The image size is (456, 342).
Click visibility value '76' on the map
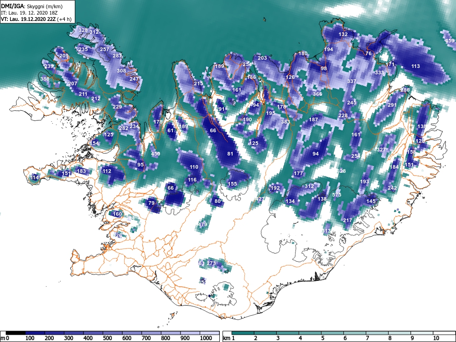tap(368, 53)
